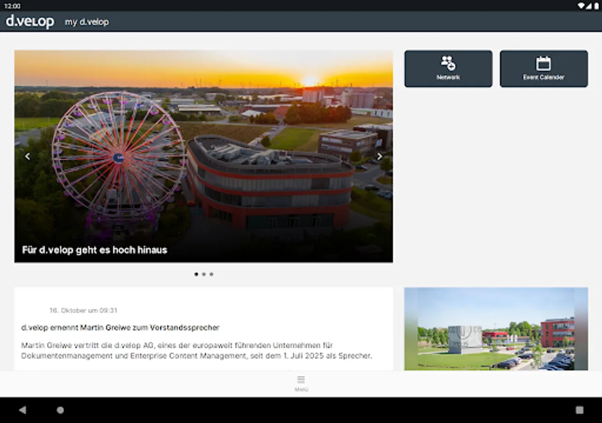The image size is (602, 423).
Task: Select the second carousel dot
Action: click(x=204, y=274)
